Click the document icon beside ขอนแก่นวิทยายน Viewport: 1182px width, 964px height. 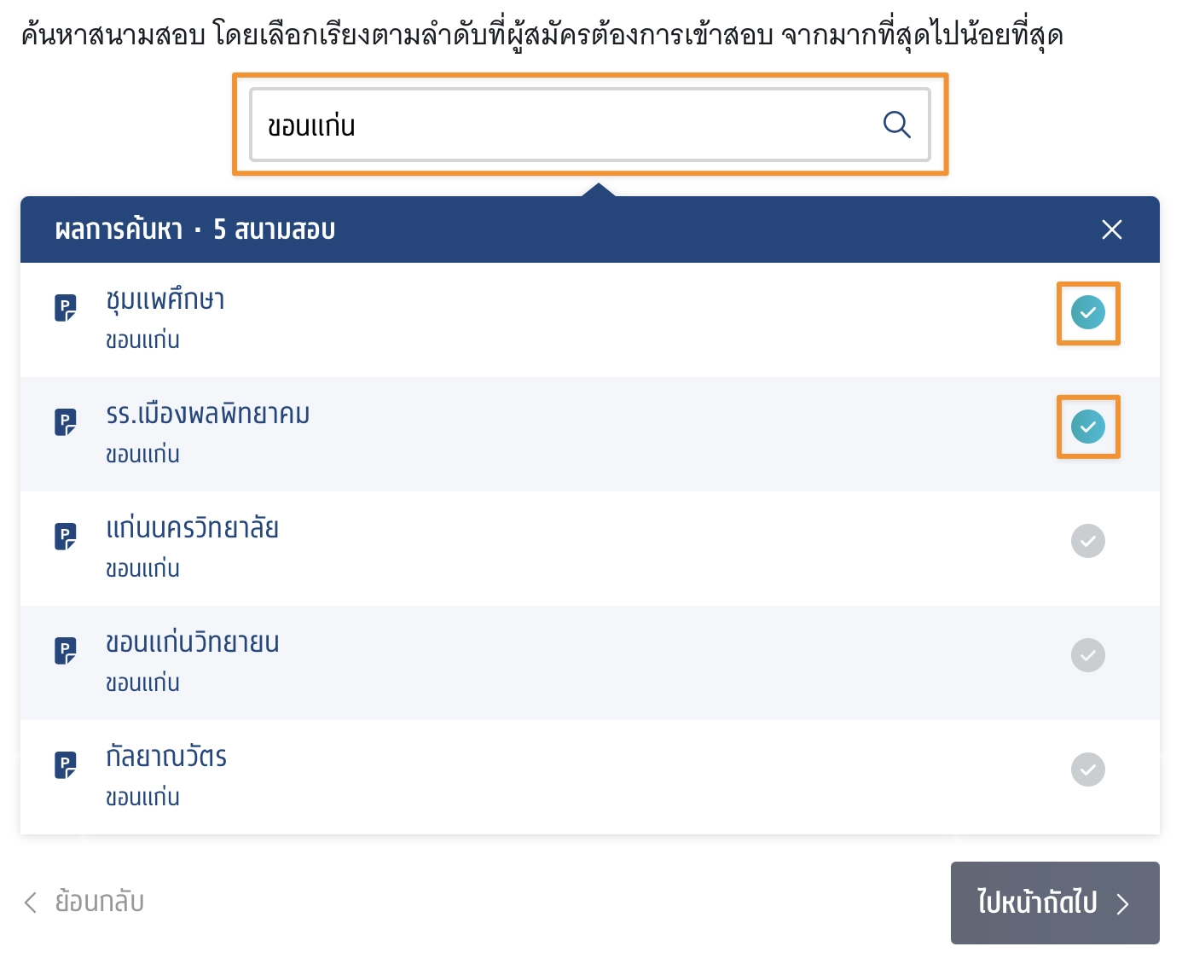pyautogui.click(x=66, y=650)
